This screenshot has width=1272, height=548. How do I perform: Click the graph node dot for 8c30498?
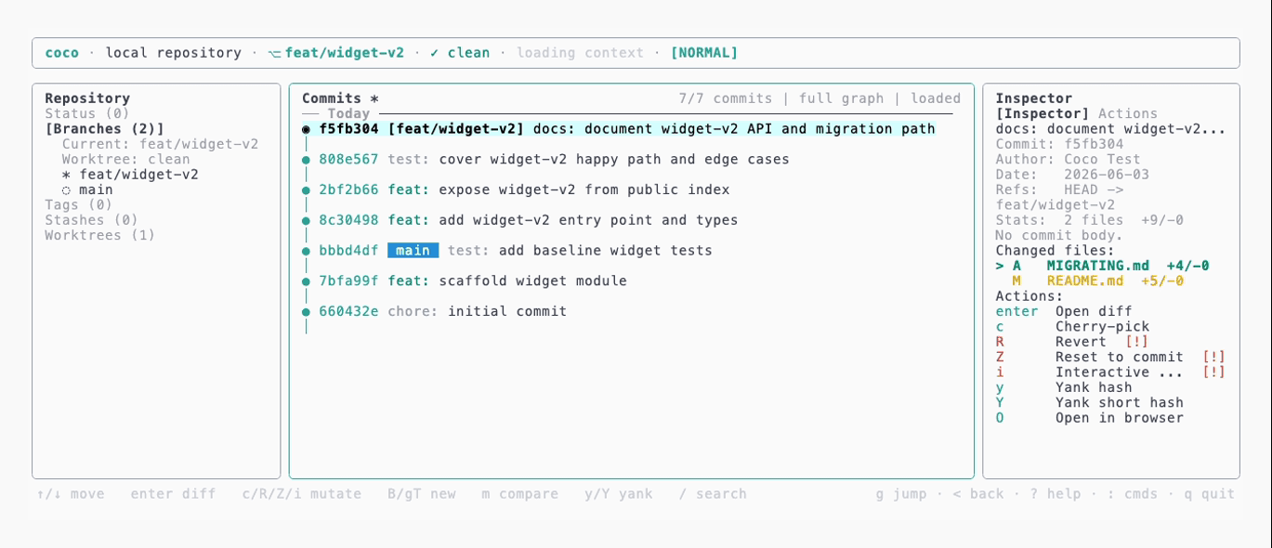(x=306, y=220)
